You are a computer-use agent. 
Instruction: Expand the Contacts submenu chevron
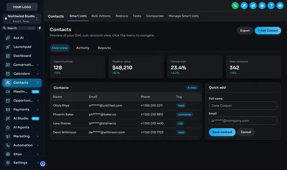38,83
